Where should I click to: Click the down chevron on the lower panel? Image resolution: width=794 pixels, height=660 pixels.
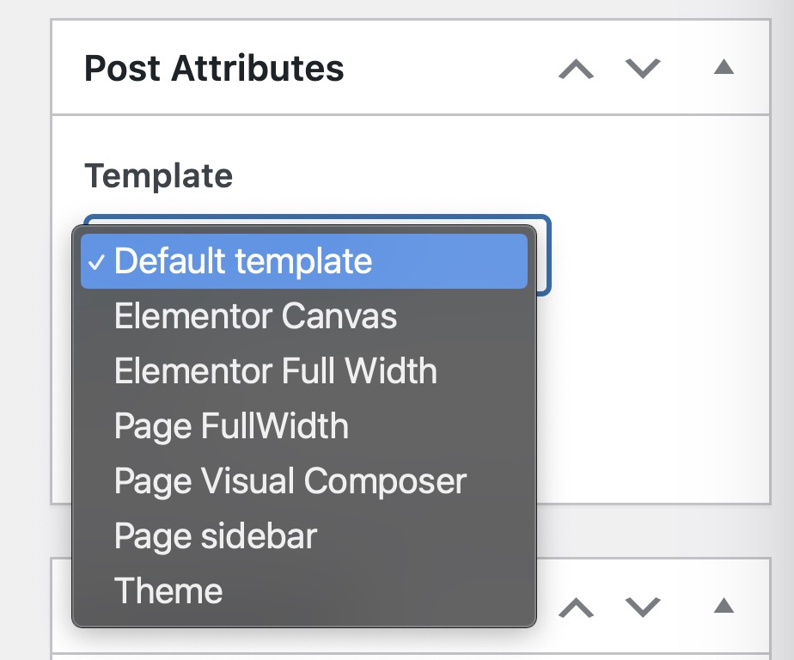coord(642,608)
